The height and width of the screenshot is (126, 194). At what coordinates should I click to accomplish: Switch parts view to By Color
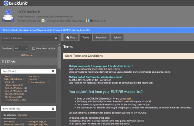(x=22, y=115)
